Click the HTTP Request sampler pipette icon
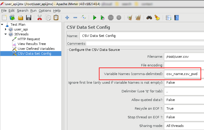The height and width of the screenshot is (130, 204). point(14,39)
